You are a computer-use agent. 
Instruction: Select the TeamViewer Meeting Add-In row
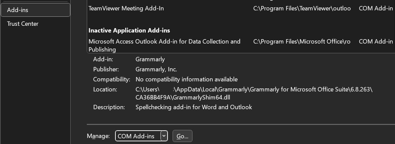pyautogui.click(x=126, y=8)
